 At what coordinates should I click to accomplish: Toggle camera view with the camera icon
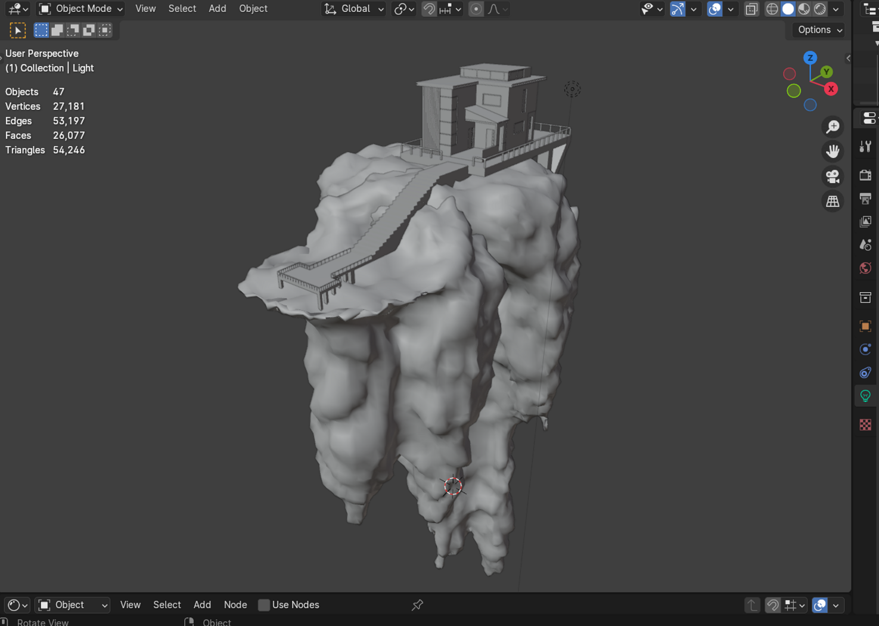(833, 176)
